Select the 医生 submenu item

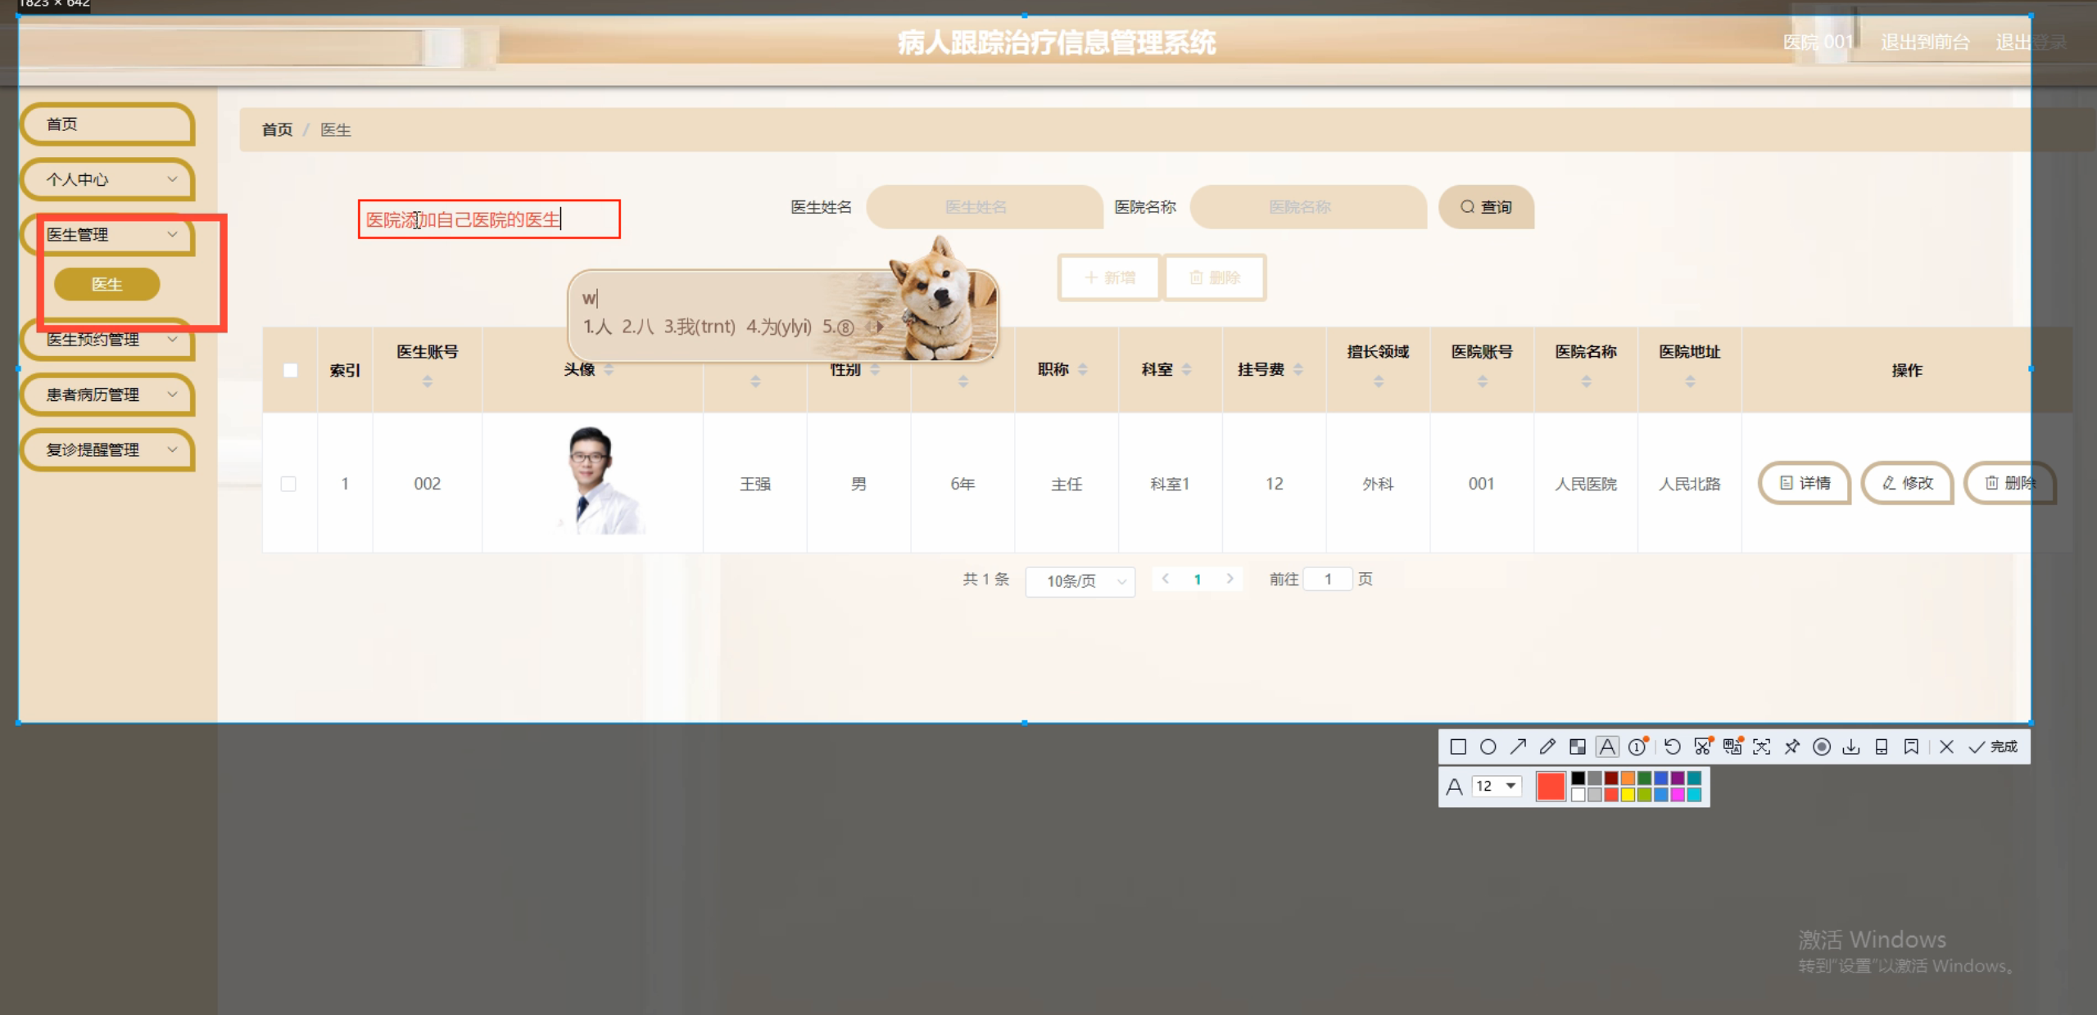coord(107,284)
